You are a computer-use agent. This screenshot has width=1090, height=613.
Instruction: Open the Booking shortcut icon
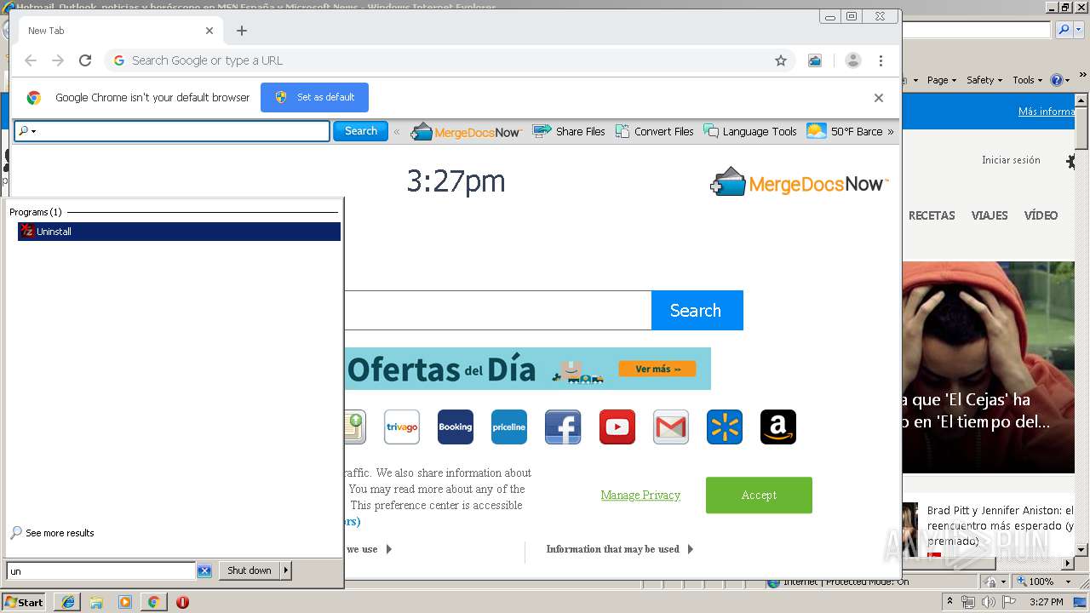point(456,427)
